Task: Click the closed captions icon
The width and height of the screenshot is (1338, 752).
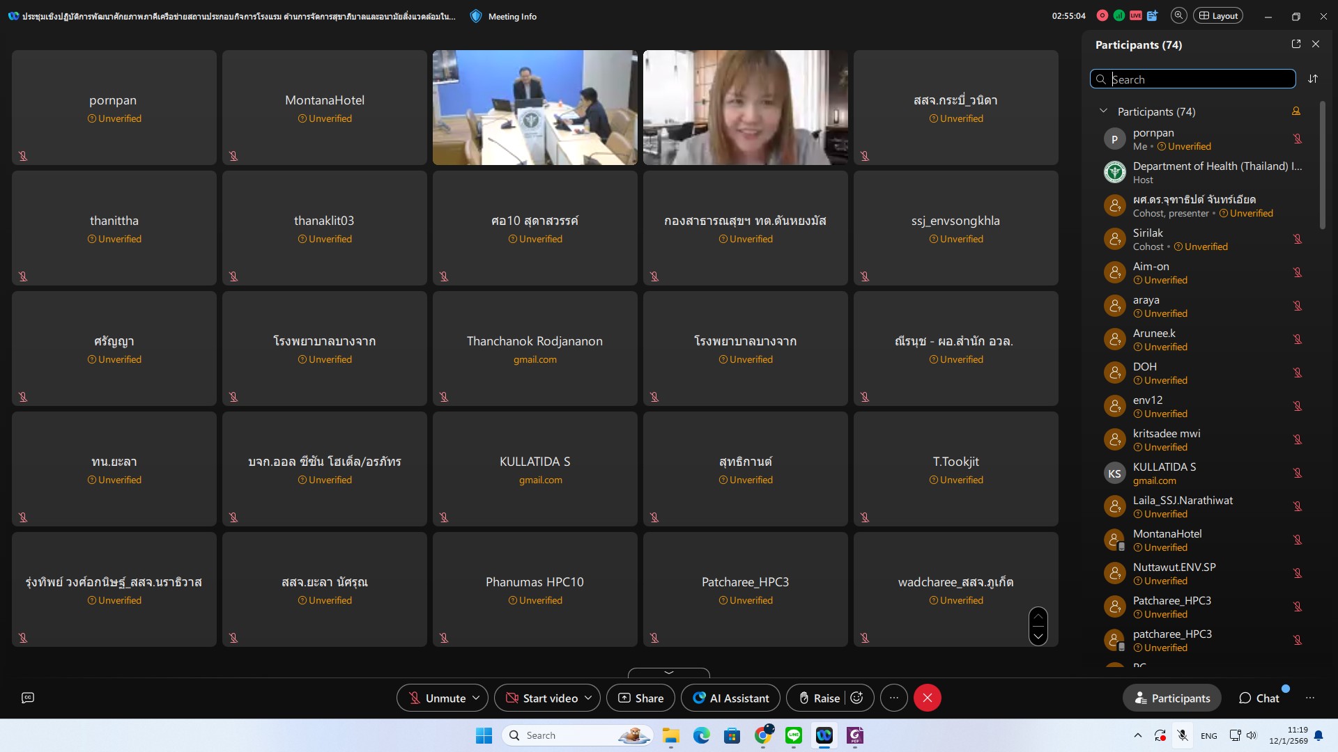Action: (28, 698)
